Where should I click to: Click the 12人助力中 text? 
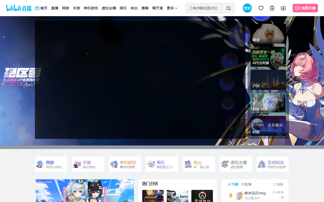pyautogui.click(x=252, y=198)
